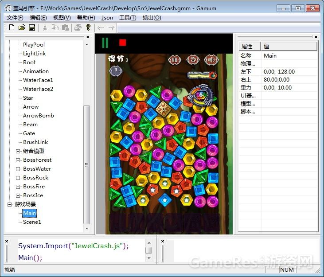Screen dimensions: 324x277
Task: Pause the preview with green pause bars
Action: 105,43
